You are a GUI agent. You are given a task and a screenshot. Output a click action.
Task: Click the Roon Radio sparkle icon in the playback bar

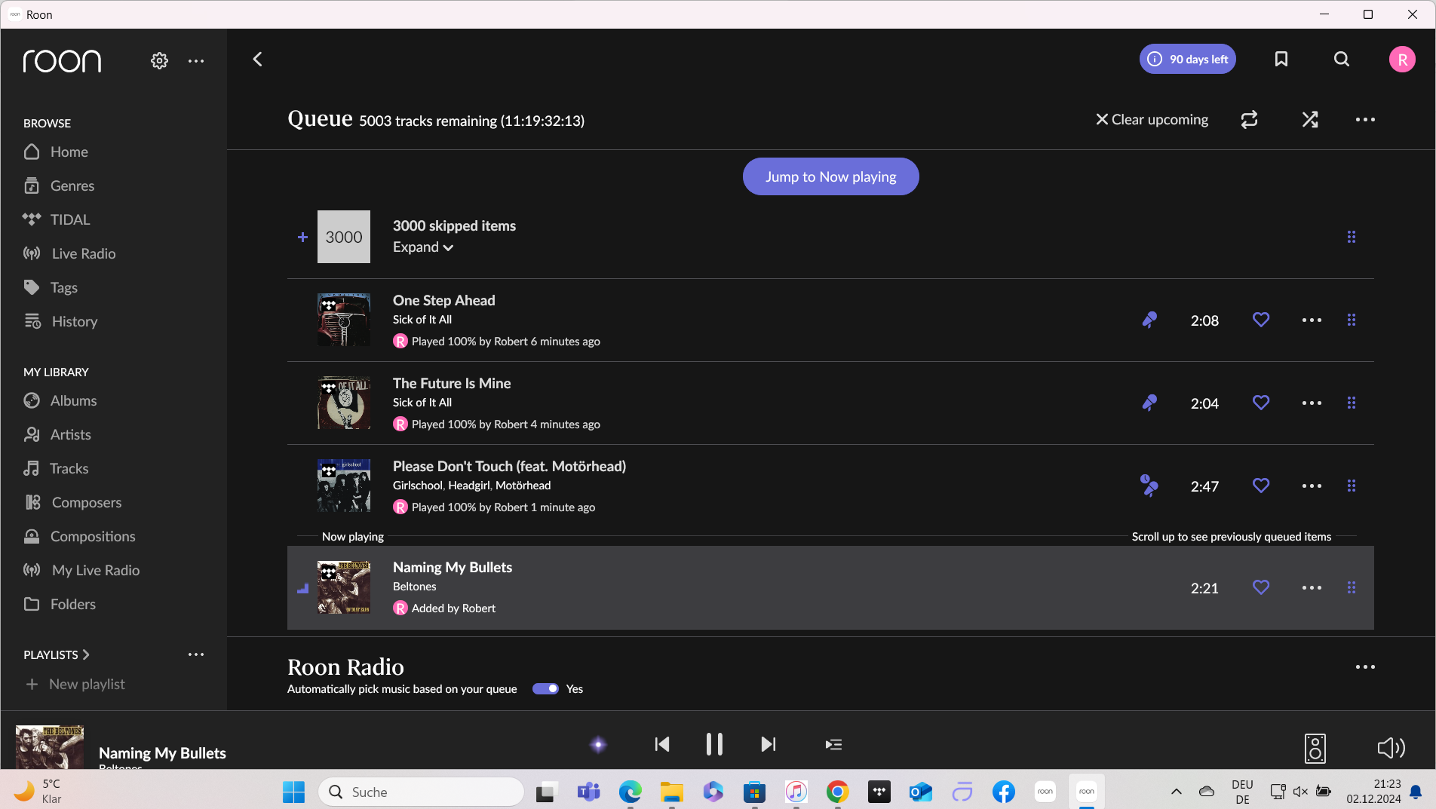[598, 745]
